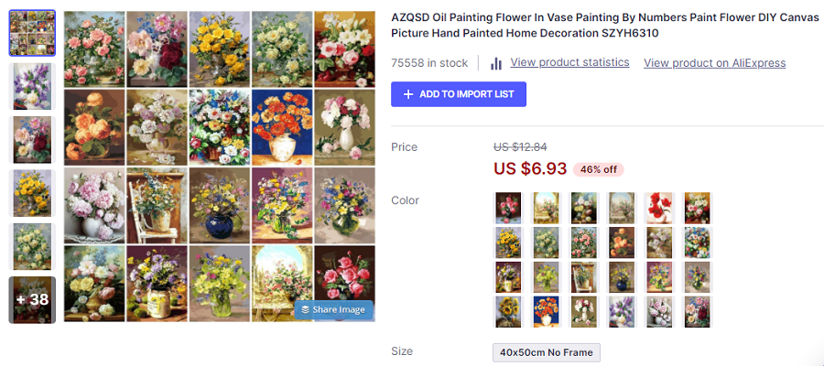Click the main product collage image
824x366 pixels.
click(x=220, y=167)
